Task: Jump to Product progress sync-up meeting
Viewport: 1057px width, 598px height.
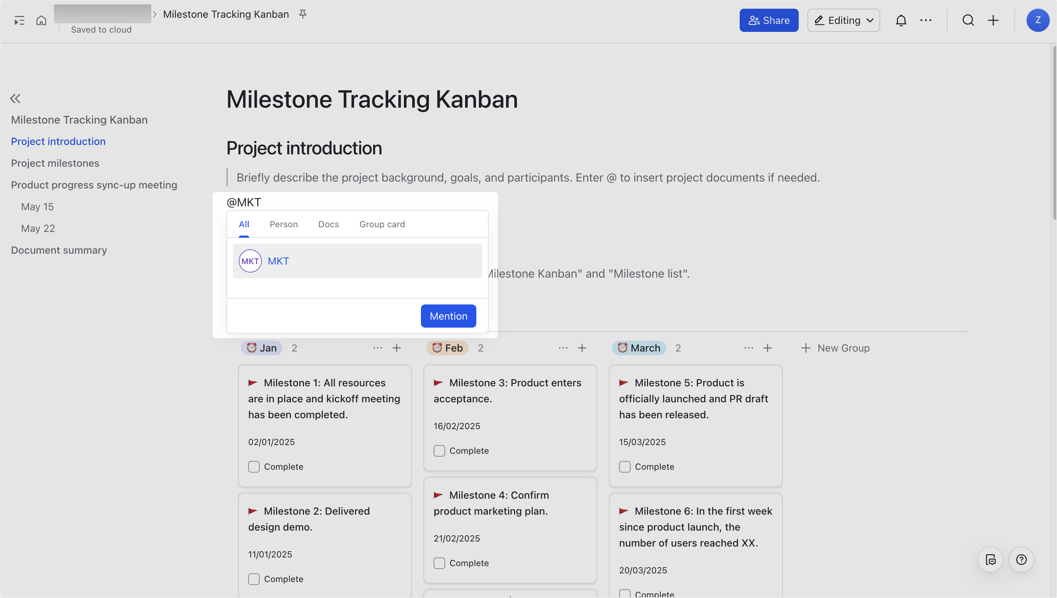Action: pyautogui.click(x=94, y=185)
